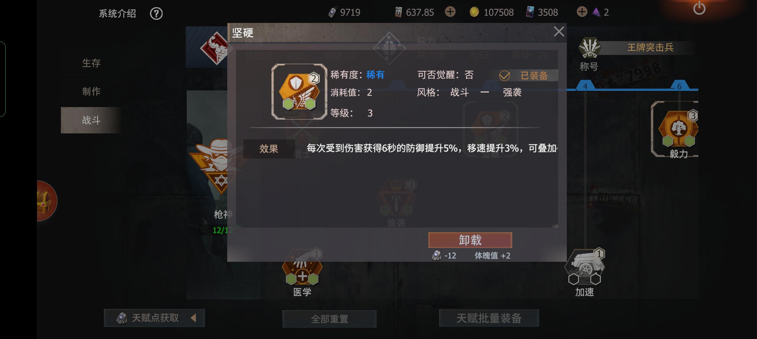This screenshot has height=339, width=757.
Task: Switch to the 生存 tab
Action: coord(91,63)
